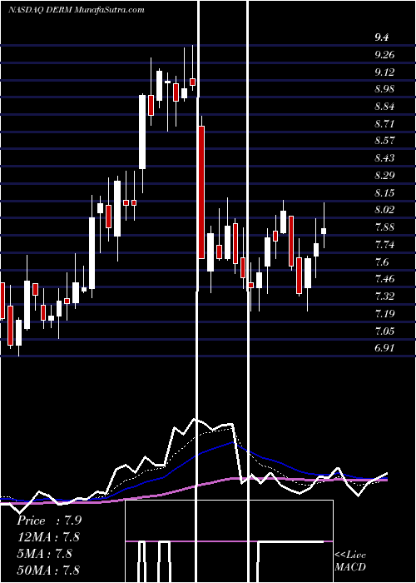The width and height of the screenshot is (416, 583).
Task: Select the tall red gap-down candlestick
Action: click(x=201, y=192)
